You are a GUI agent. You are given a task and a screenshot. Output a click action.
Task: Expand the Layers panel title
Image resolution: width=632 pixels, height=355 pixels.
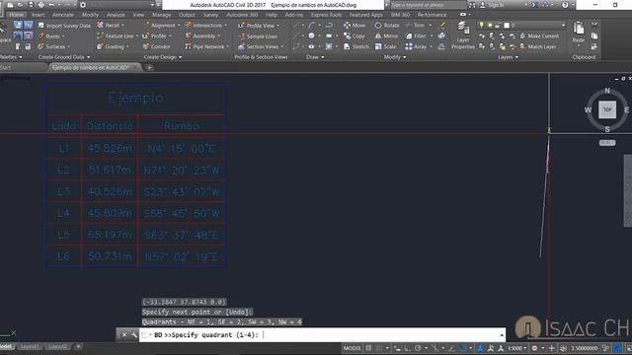tap(508, 57)
